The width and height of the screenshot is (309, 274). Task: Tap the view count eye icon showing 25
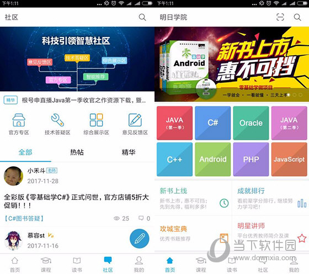pos(116,218)
